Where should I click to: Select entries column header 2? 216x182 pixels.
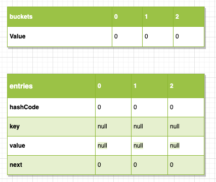pos(186,86)
